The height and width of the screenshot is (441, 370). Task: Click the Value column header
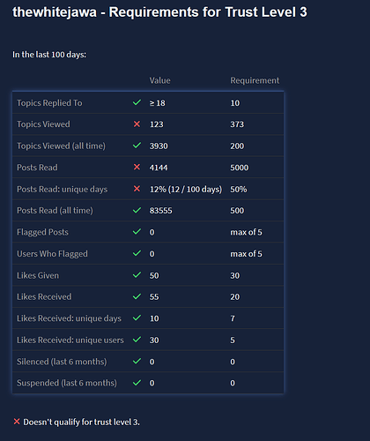coord(159,80)
